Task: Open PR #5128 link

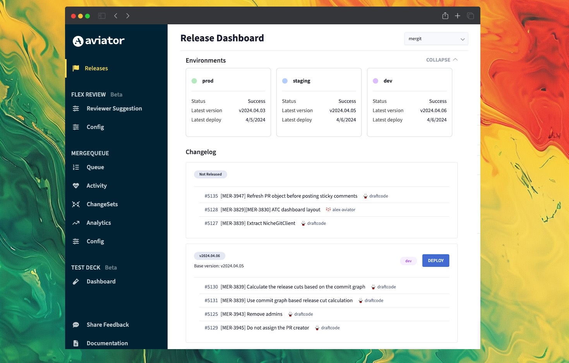Action: (211, 210)
